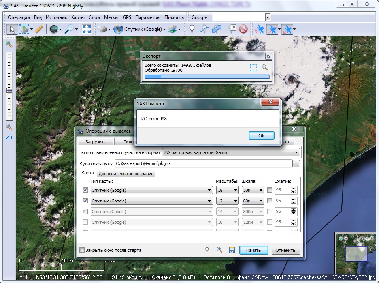Click the vertical zoom level slider handle
Viewport: 379px width, 283px height.
(9, 90)
